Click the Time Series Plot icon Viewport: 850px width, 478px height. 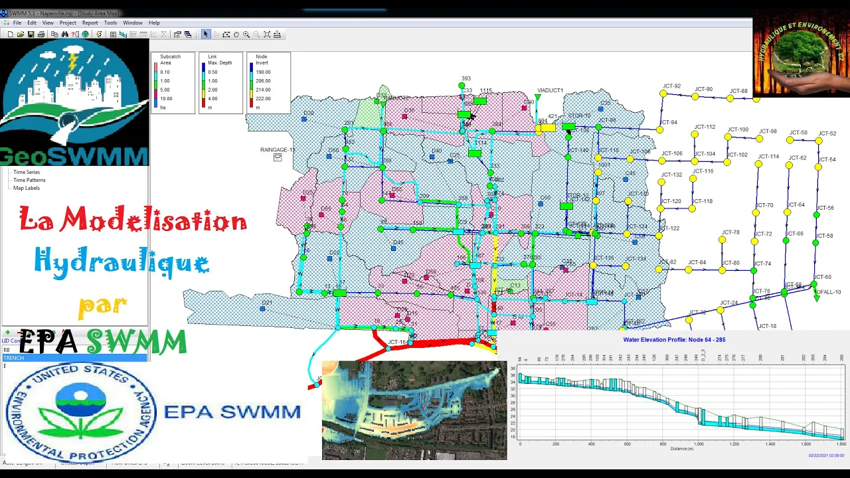tap(133, 34)
